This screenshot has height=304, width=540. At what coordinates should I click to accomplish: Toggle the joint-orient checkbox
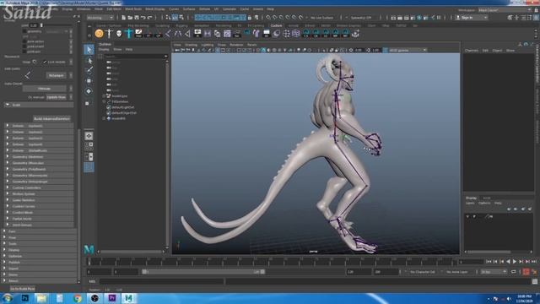tap(24, 46)
